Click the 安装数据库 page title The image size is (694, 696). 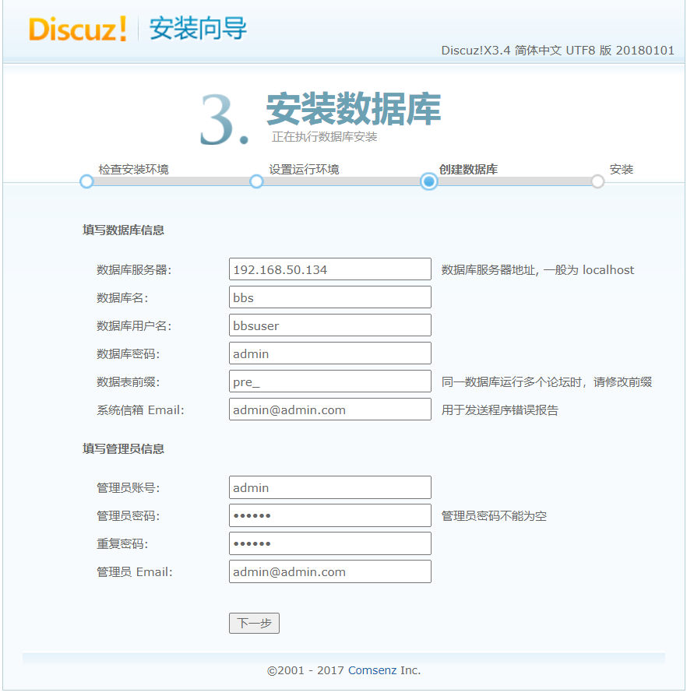coord(354,109)
